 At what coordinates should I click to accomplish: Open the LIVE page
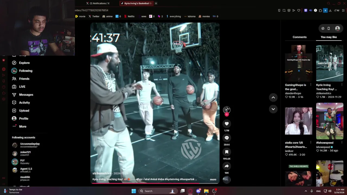tap(19, 87)
